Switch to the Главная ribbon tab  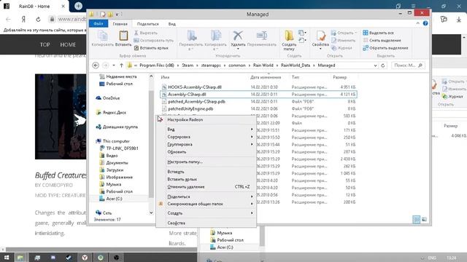click(120, 24)
